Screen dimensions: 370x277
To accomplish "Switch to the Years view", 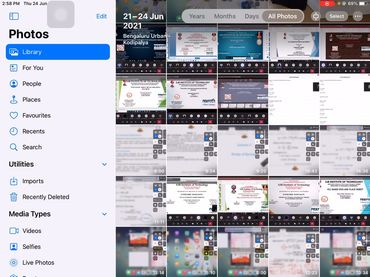I will (x=197, y=16).
